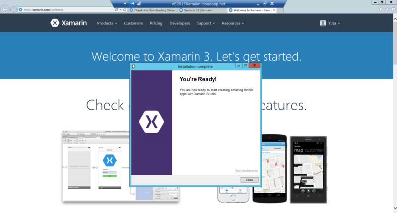Click the vertical scrollbar thumb

pos(395,43)
